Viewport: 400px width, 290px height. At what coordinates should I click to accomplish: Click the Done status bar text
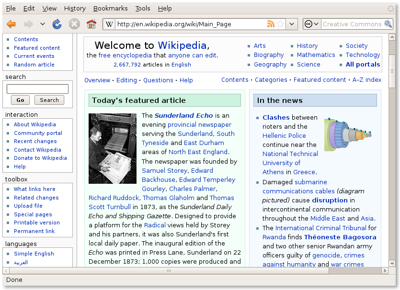pyautogui.click(x=14, y=280)
